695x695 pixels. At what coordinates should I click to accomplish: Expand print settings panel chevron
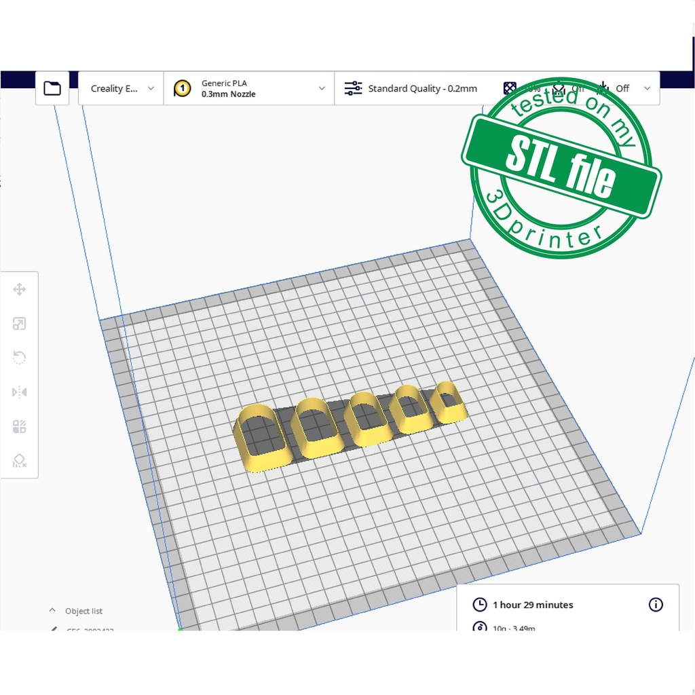(x=647, y=88)
